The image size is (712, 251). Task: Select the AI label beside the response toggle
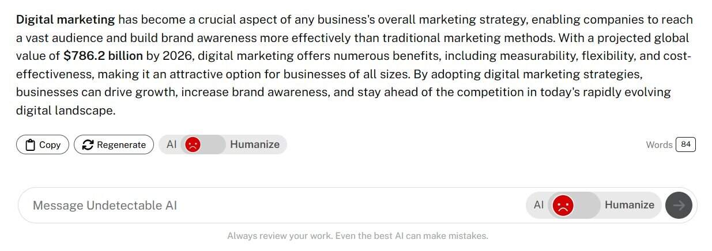click(171, 144)
